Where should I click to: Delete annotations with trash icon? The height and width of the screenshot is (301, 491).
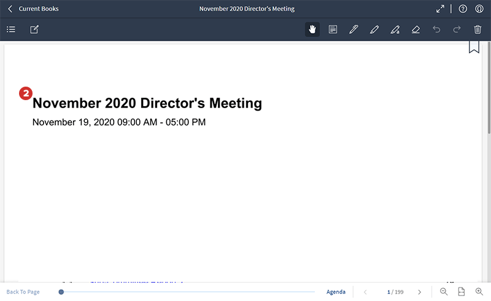[477, 29]
